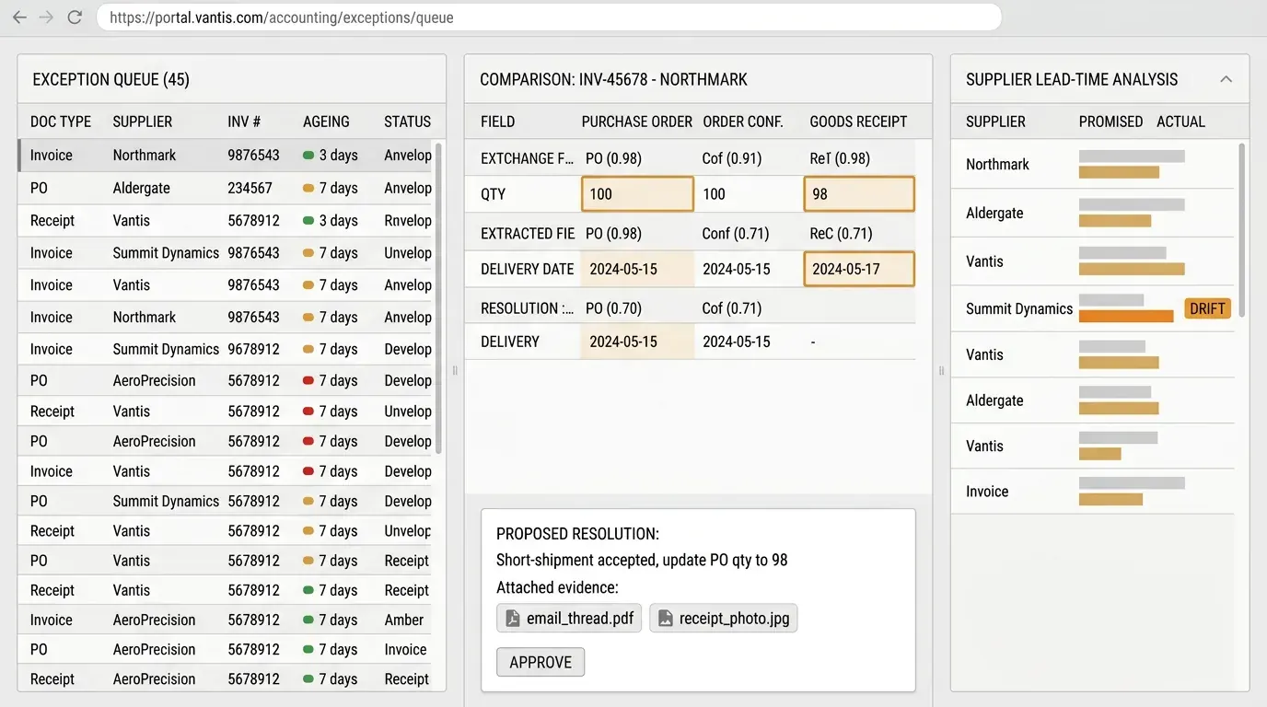Click Northmark in the lead-time supplier list
This screenshot has height=707, width=1267.
pyautogui.click(x=997, y=164)
